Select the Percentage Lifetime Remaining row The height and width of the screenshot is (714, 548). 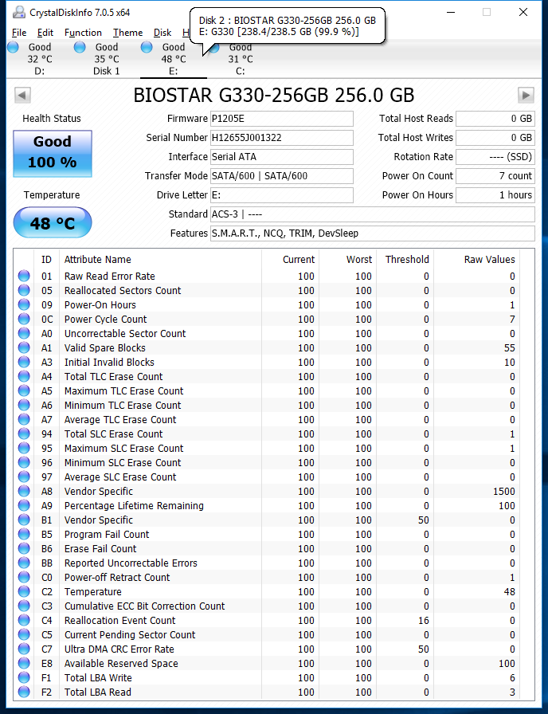pos(134,506)
